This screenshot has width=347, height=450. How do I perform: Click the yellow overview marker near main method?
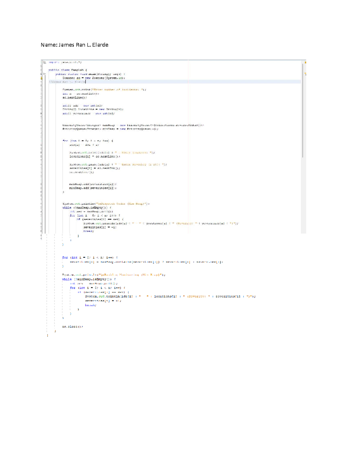[305, 74]
